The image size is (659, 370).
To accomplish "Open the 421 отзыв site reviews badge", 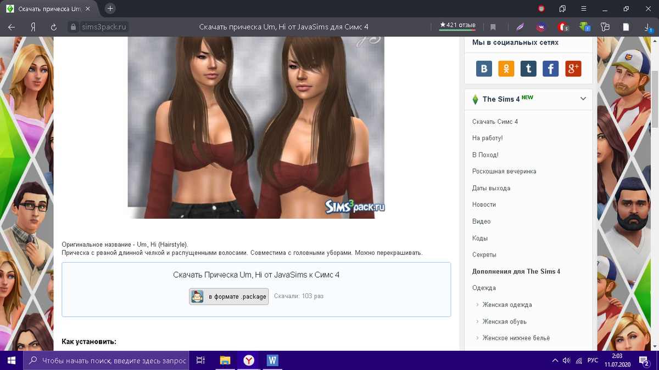I will pos(457,25).
